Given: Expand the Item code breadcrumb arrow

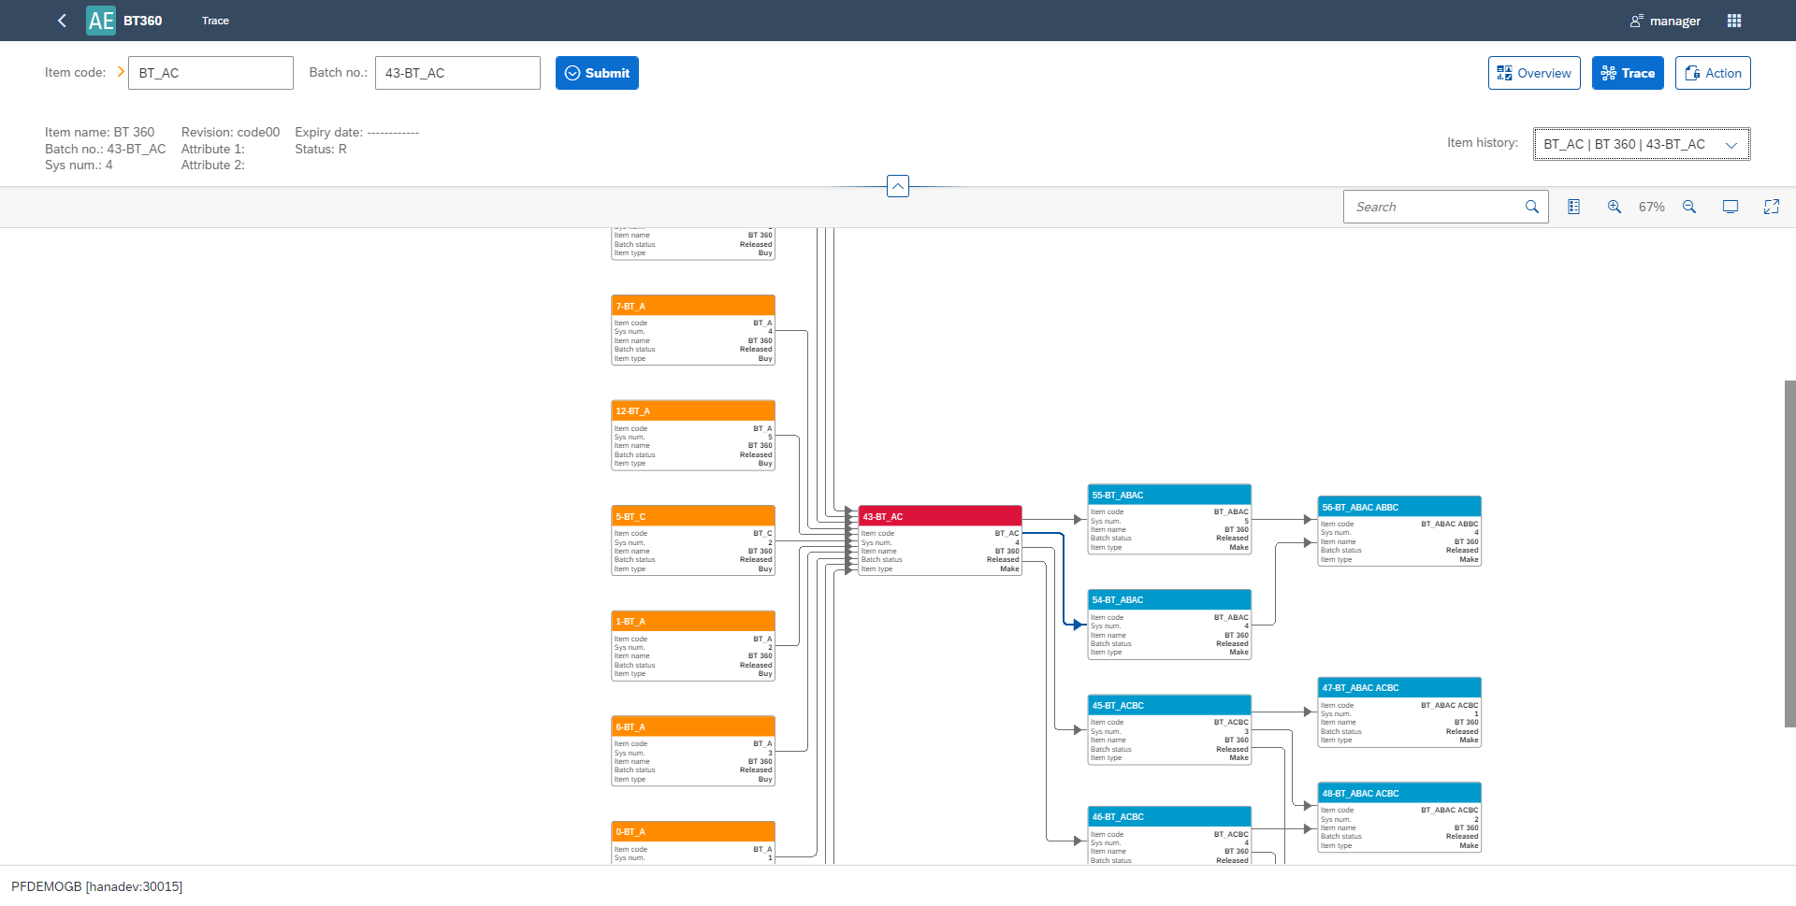Looking at the screenshot, I should (120, 71).
